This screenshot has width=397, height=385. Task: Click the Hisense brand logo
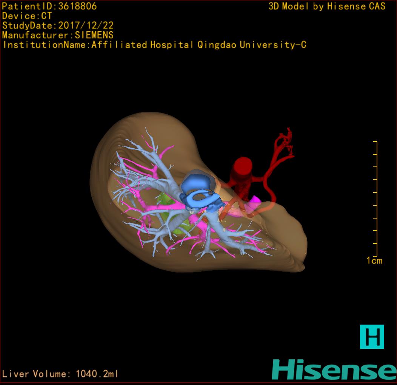click(334, 369)
